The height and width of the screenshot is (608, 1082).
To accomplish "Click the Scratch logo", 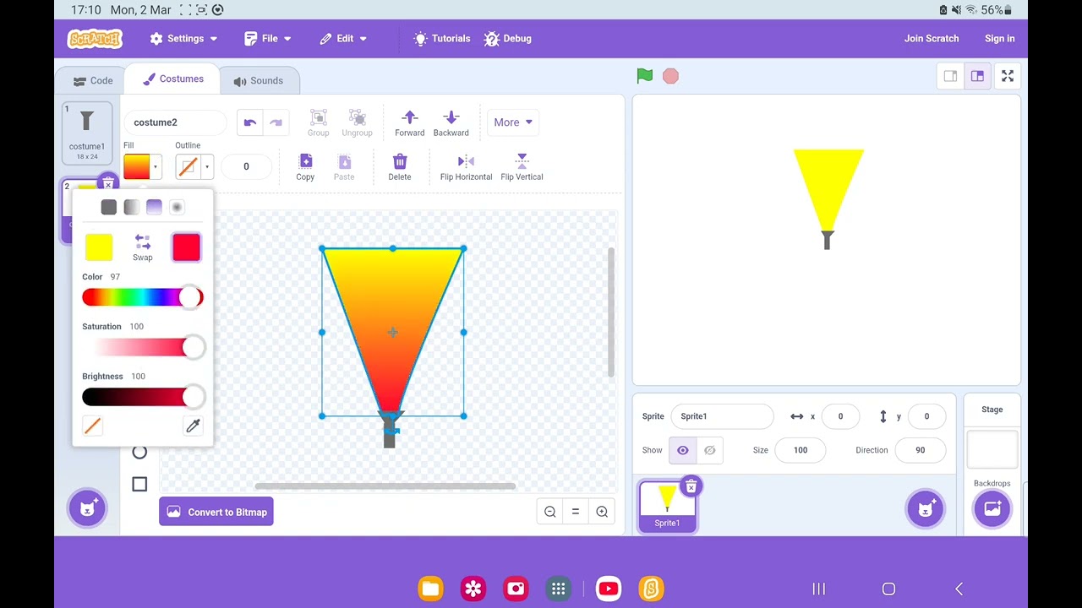I will 95,39.
